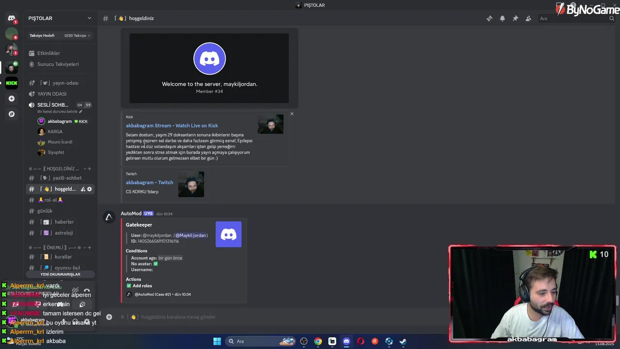Open Windows Start menu
The image size is (620, 349).
(x=217, y=341)
